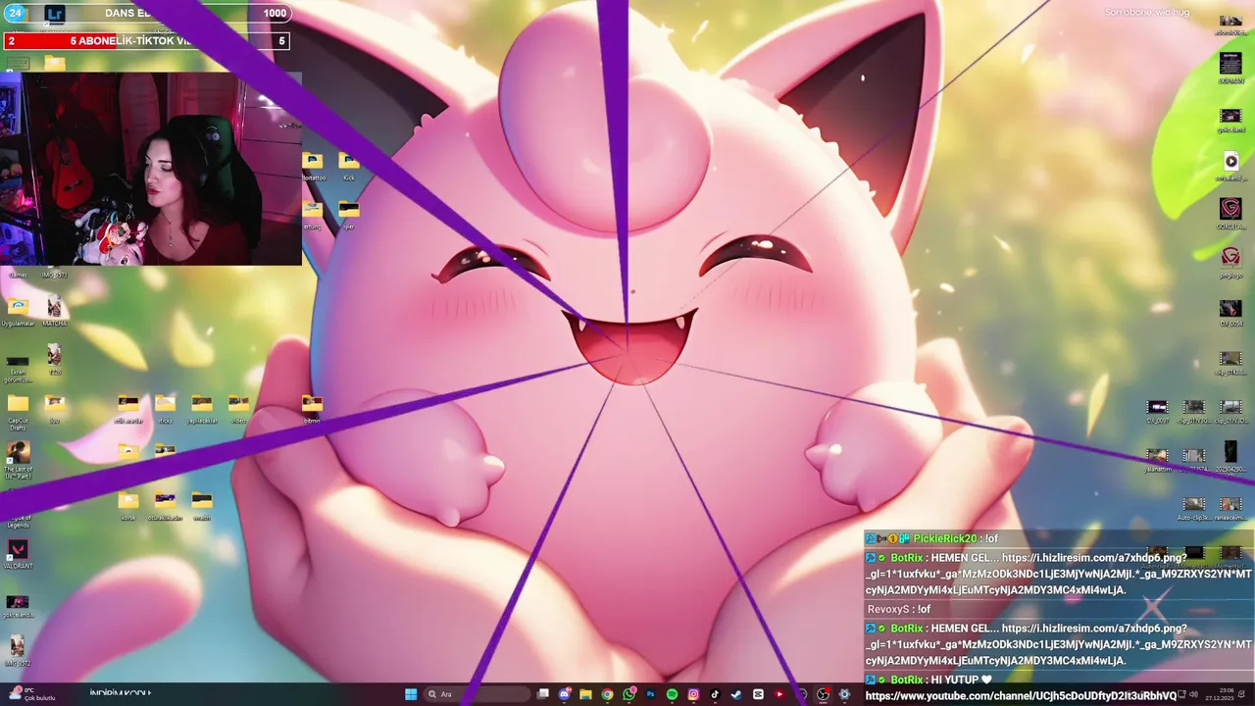Open the MATCHA image file on the desktop
The height and width of the screenshot is (706, 1255).
point(55,313)
